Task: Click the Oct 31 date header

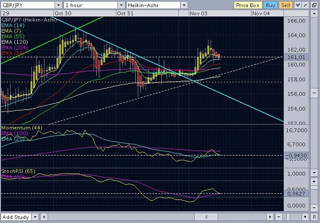Action: pos(125,13)
